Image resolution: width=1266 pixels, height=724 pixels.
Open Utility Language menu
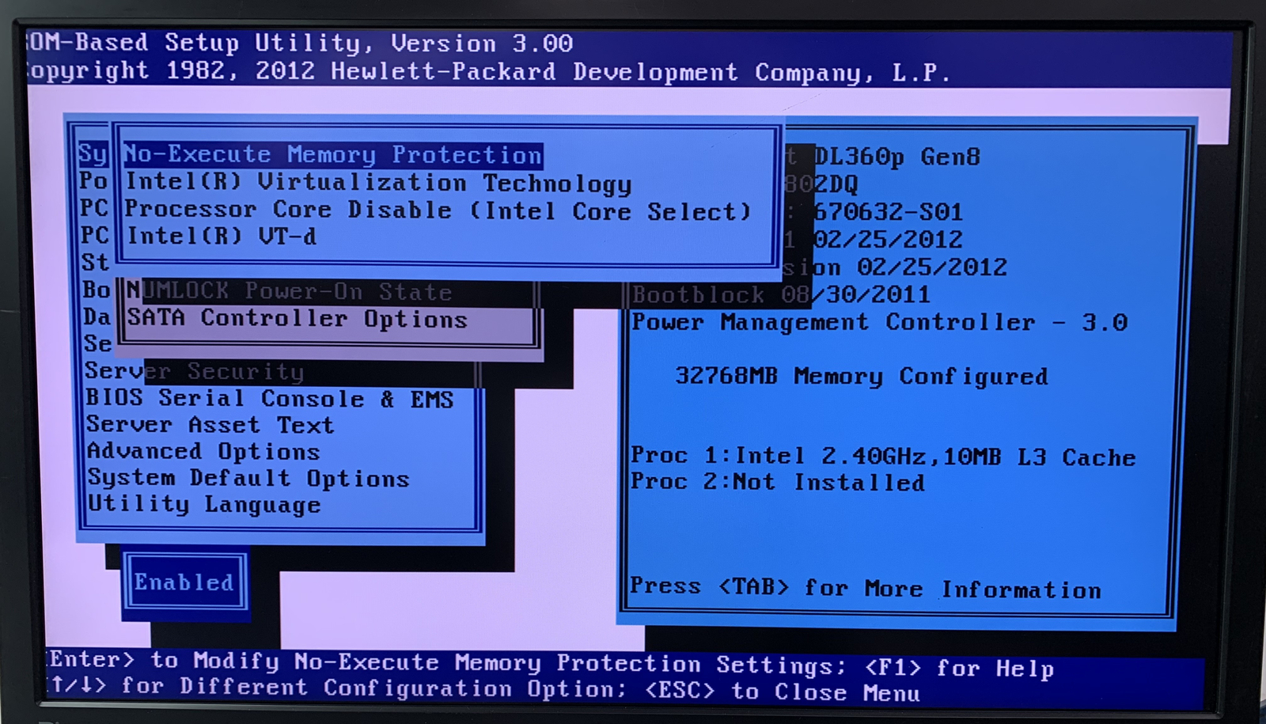204,504
